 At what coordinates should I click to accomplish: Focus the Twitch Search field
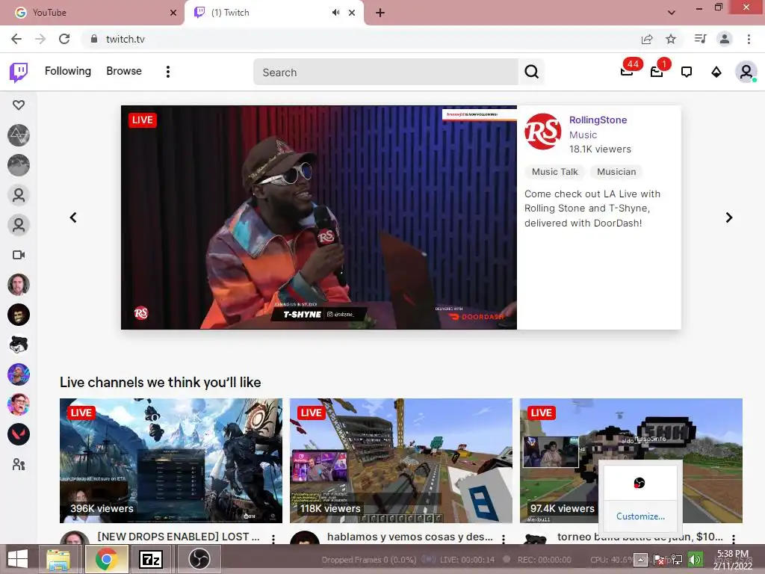[385, 72]
